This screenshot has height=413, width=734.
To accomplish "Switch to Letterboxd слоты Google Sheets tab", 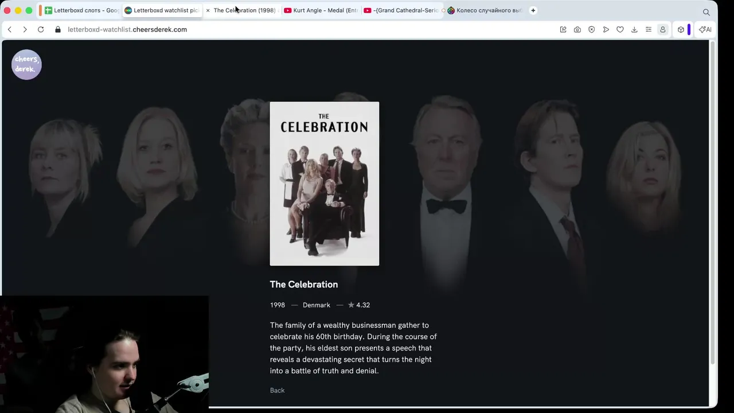I will [81, 10].
